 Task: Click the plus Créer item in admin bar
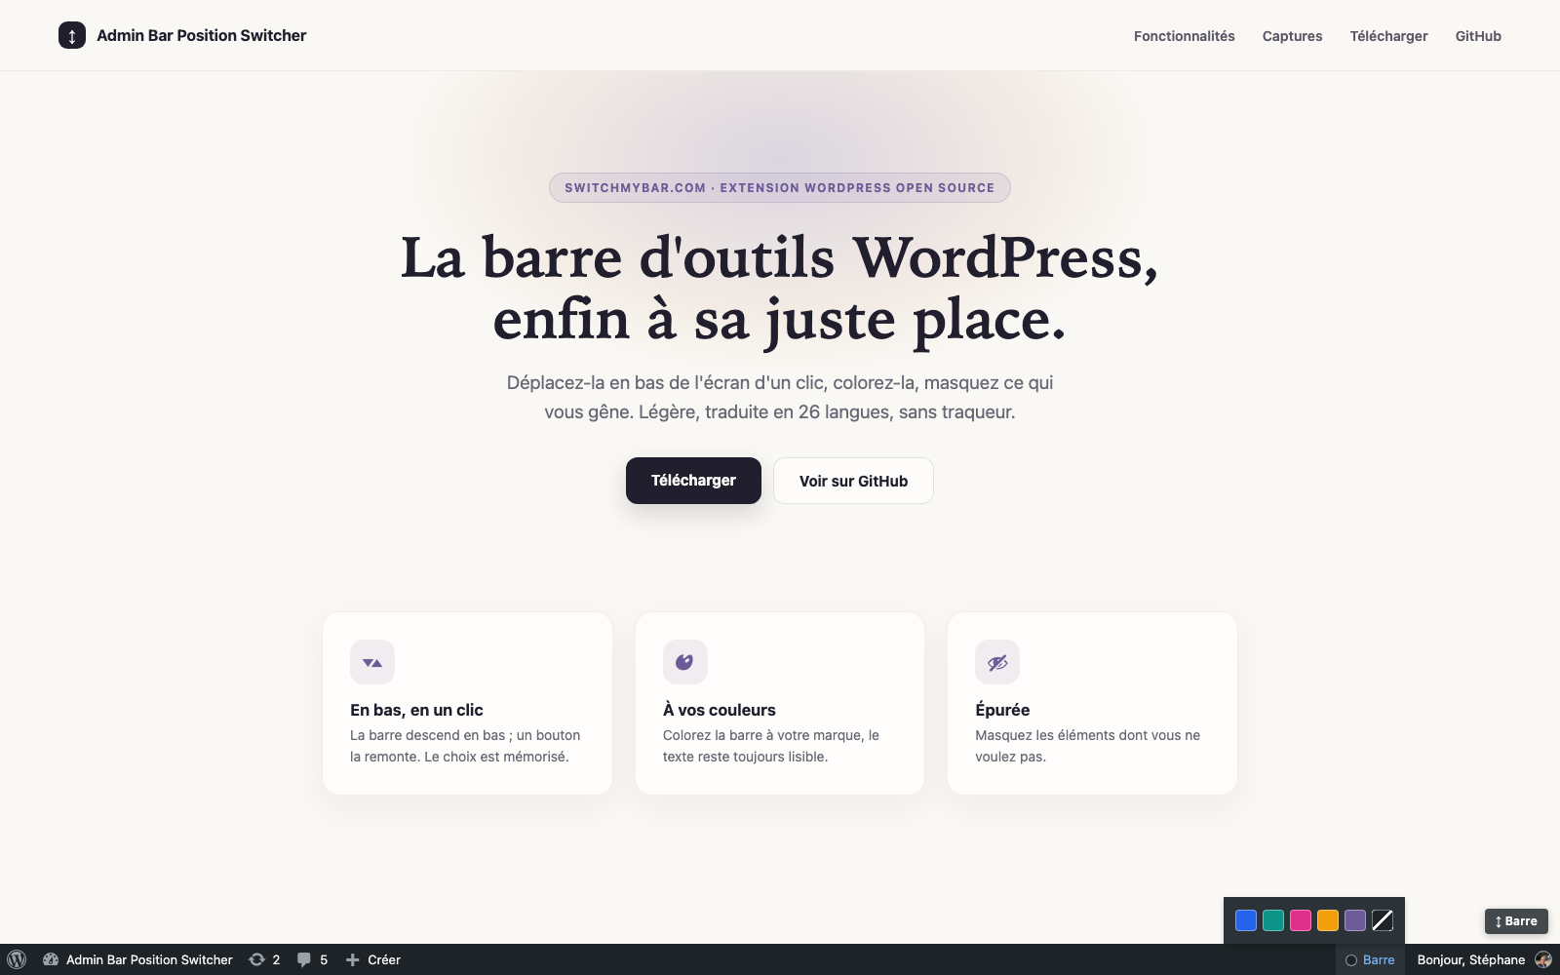pyautogui.click(x=373, y=959)
